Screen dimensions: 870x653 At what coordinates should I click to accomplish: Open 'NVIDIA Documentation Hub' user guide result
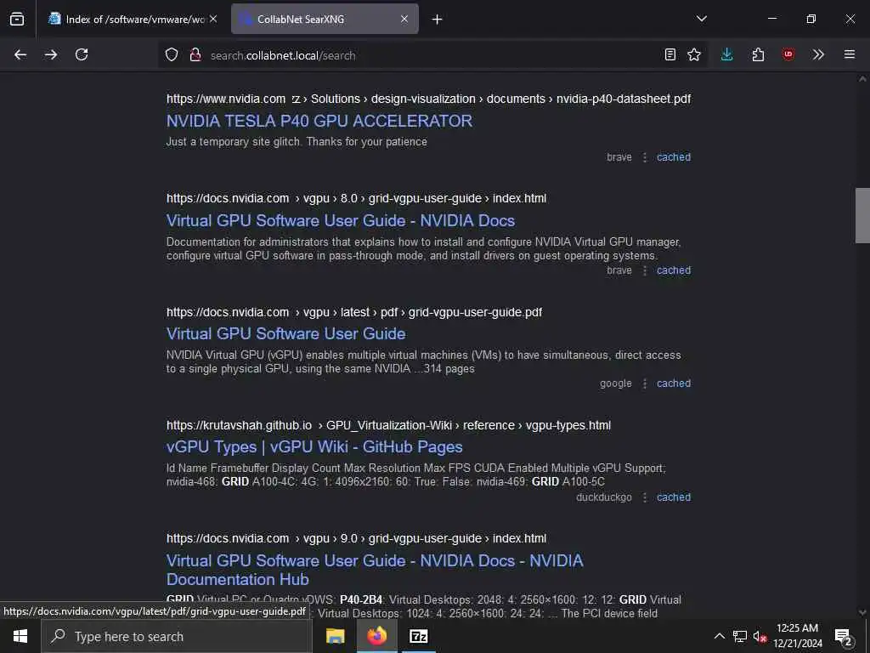pyautogui.click(x=375, y=570)
